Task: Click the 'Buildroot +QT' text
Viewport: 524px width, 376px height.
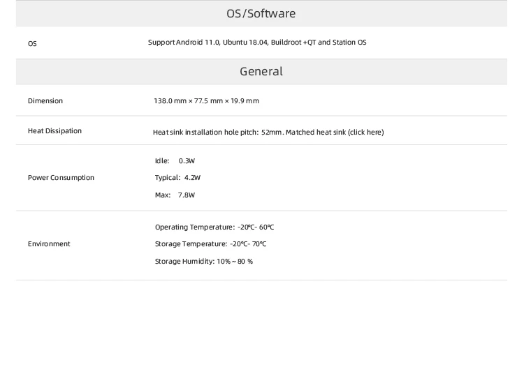Action: (293, 43)
